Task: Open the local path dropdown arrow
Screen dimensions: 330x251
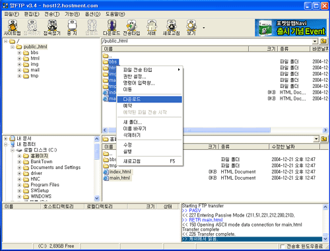Action: coord(316,139)
